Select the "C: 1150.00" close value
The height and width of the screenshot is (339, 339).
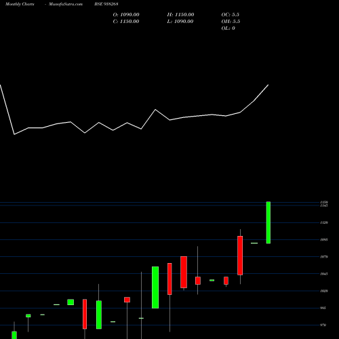[126, 22]
